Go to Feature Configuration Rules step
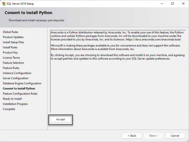The image size is (189, 142). pos(20,94)
